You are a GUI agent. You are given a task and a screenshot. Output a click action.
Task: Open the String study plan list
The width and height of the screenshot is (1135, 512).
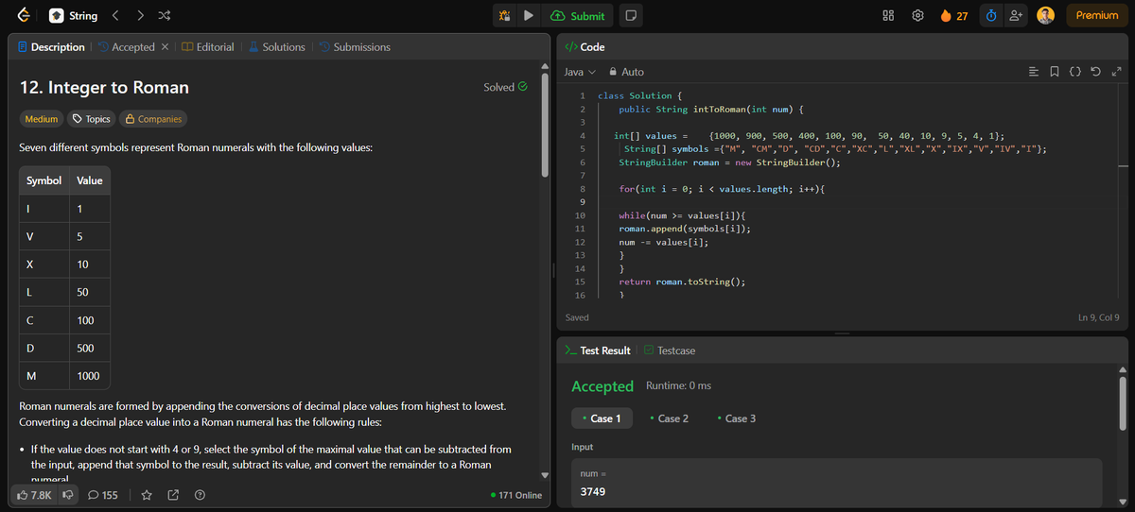click(x=74, y=15)
